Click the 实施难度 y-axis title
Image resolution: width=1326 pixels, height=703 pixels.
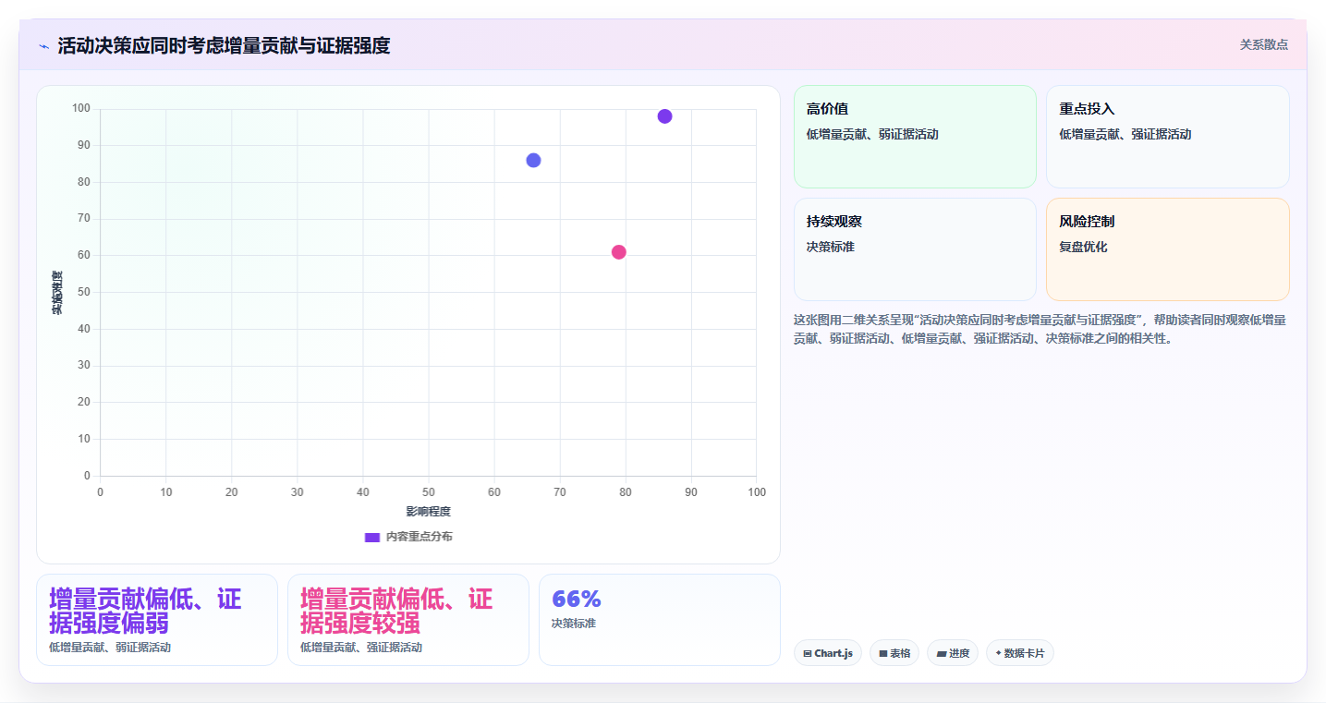tap(57, 293)
